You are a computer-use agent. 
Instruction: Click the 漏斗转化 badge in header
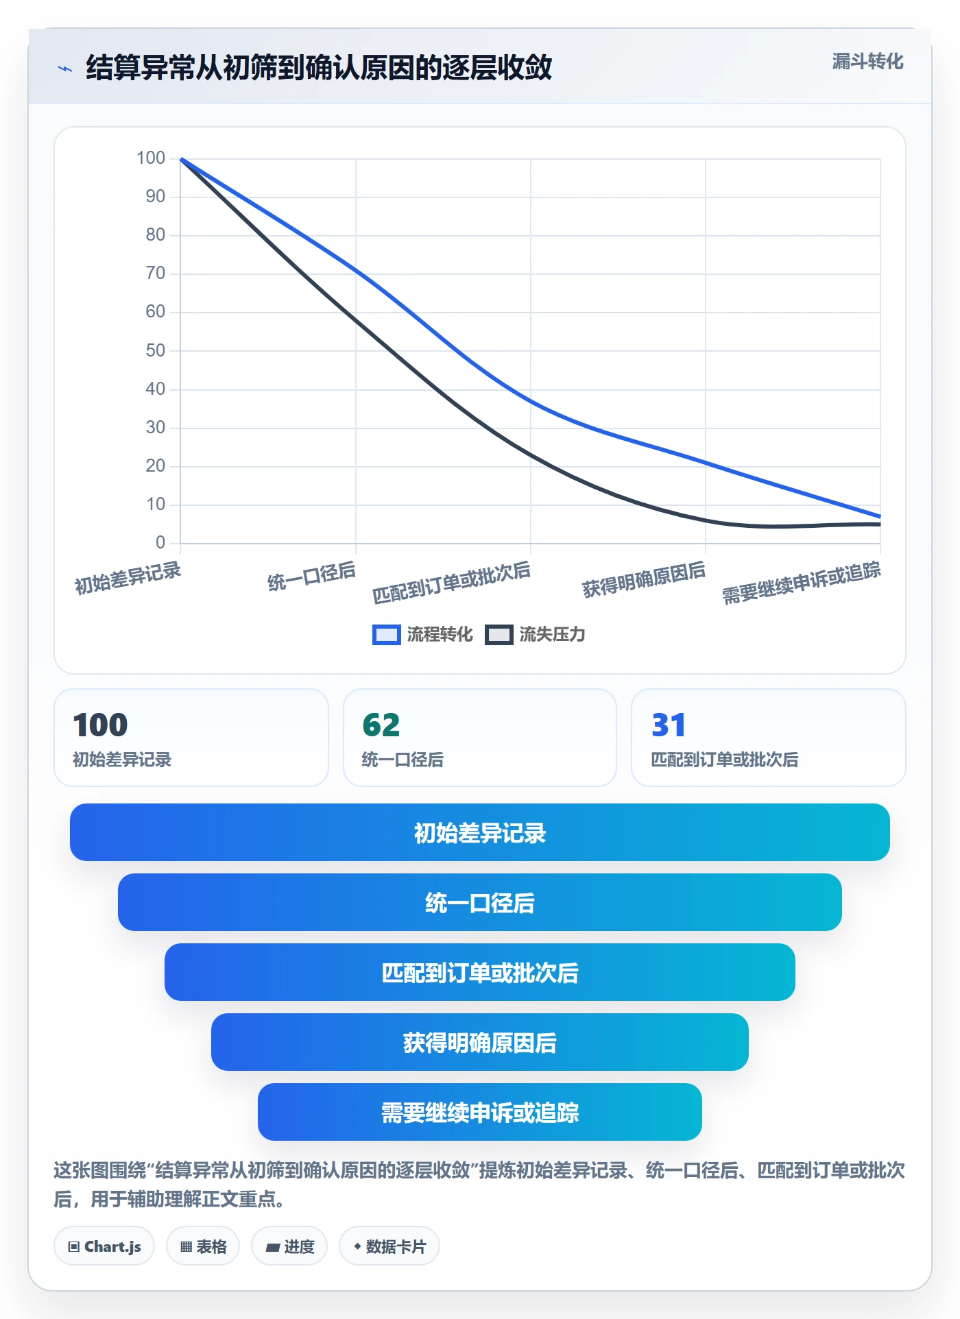pos(867,62)
